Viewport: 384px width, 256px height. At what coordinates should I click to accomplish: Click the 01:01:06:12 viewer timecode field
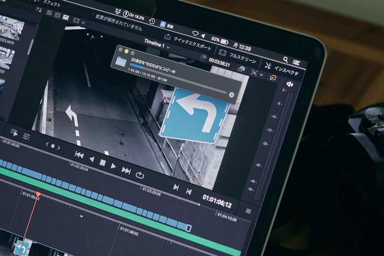click(217, 201)
